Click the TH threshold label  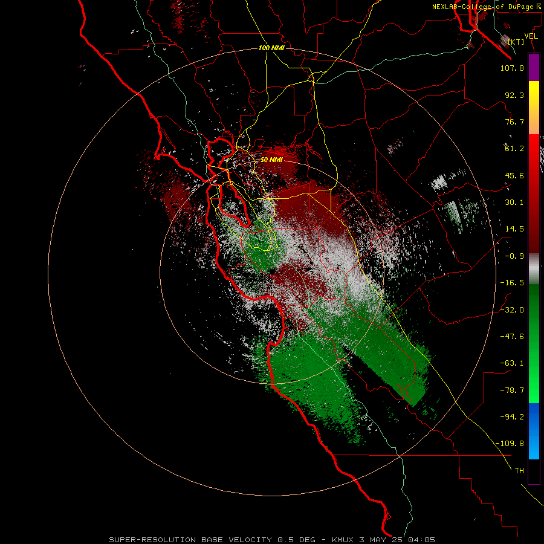(x=519, y=471)
